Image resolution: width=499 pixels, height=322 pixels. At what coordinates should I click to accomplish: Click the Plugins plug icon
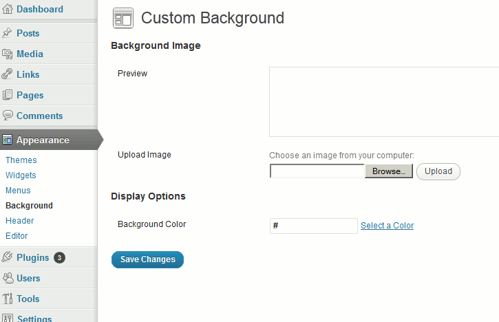(8, 257)
